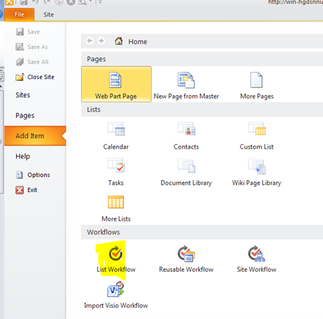Choose New Page from Master

186,86
